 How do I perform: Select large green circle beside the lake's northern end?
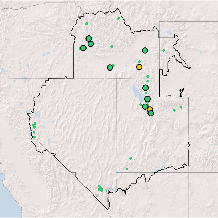click(x=145, y=88)
